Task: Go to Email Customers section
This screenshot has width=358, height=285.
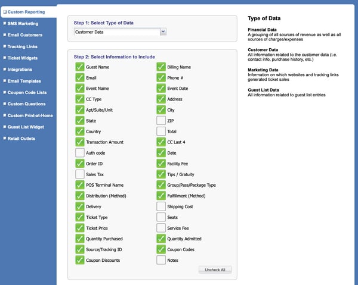Action: pos(25,35)
